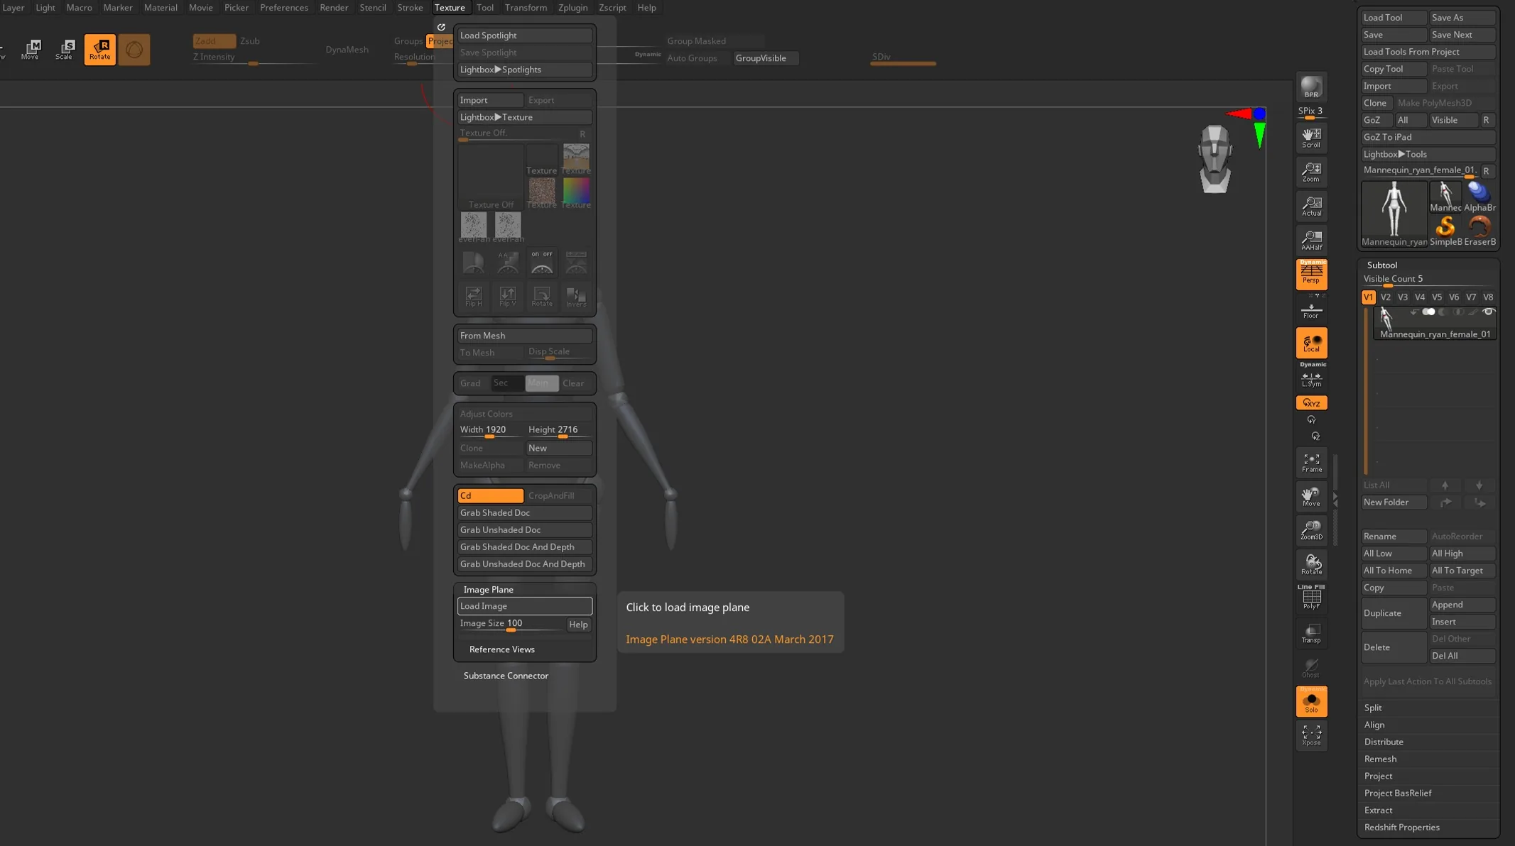Toggle the Floor grid icon
Image resolution: width=1515 pixels, height=846 pixels.
point(1311,310)
